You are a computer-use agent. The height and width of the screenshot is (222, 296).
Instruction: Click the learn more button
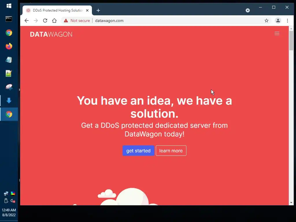(171, 151)
